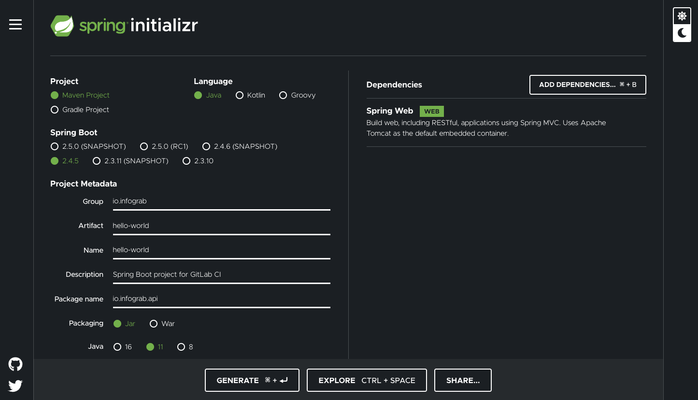Click the Explore button
This screenshot has width=698, height=400.
pyautogui.click(x=367, y=380)
